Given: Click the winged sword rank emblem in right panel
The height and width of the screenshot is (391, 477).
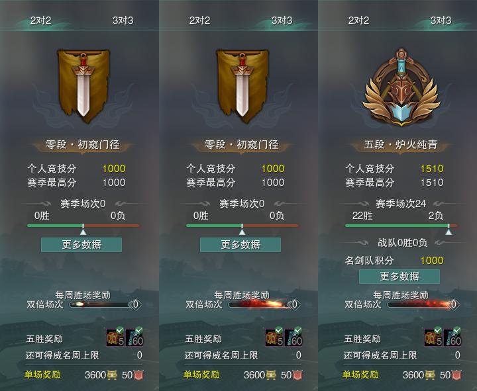Looking at the screenshot, I should [401, 88].
